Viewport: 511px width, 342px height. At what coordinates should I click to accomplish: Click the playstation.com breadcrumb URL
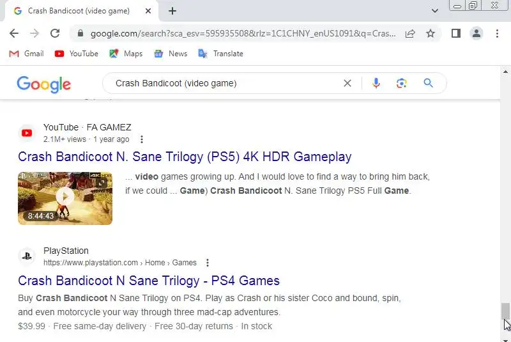[x=120, y=263]
